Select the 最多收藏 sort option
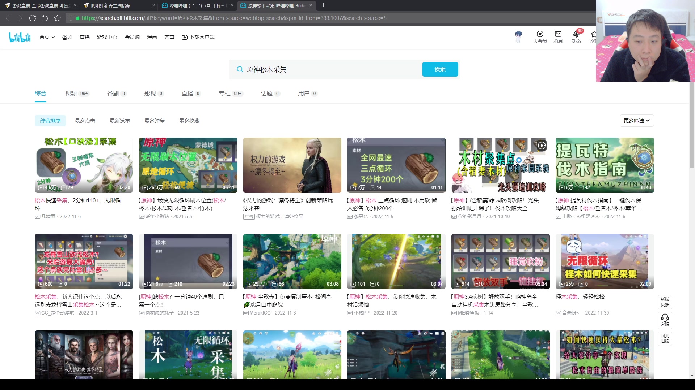This screenshot has width=695, height=390. point(189,121)
